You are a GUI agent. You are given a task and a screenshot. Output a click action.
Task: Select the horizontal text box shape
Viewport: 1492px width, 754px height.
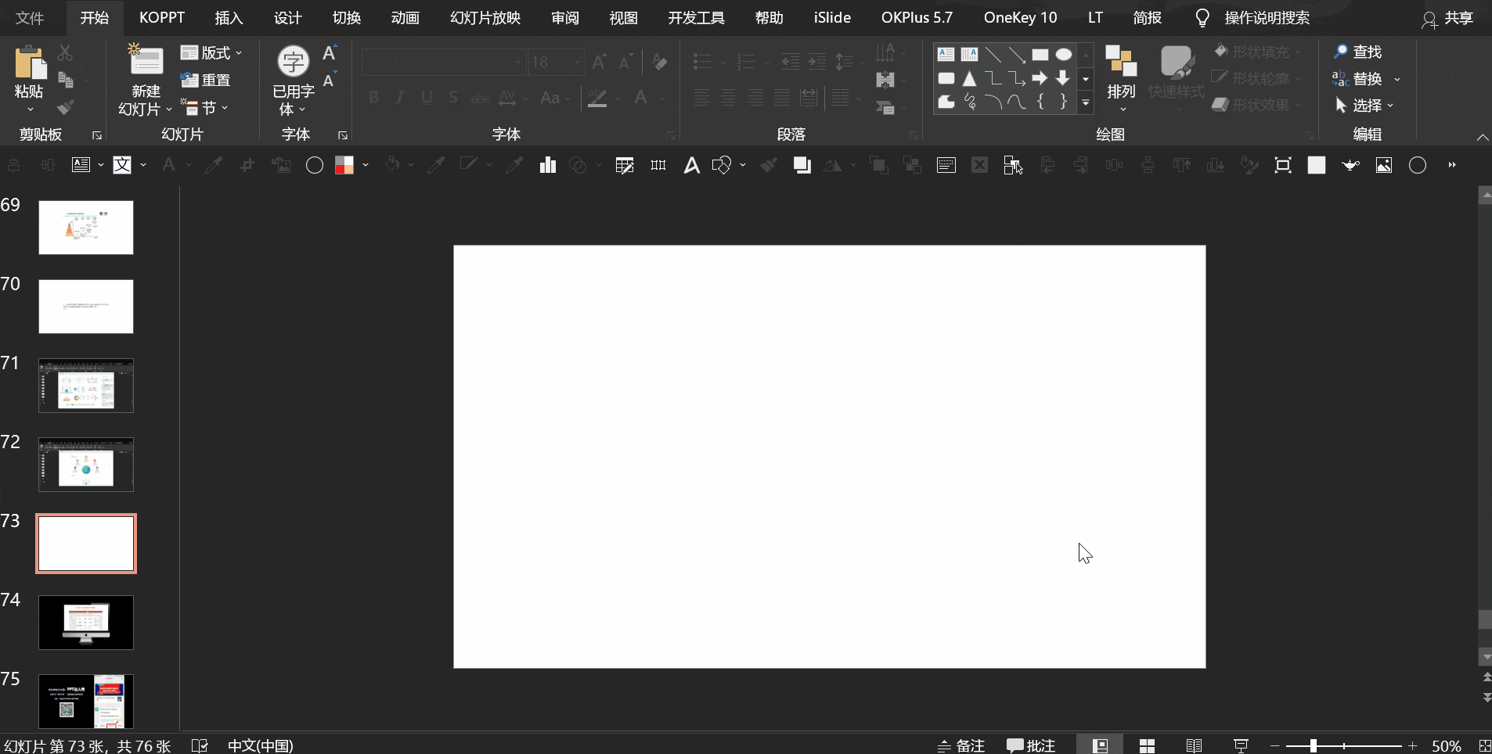pyautogui.click(x=946, y=55)
